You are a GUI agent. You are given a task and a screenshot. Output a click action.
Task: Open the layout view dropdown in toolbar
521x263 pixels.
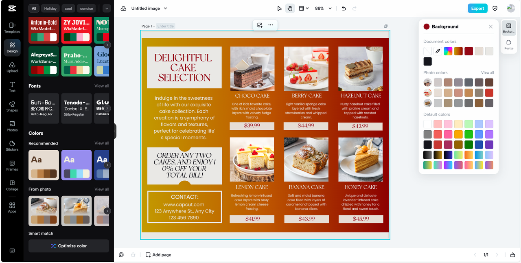click(x=304, y=8)
